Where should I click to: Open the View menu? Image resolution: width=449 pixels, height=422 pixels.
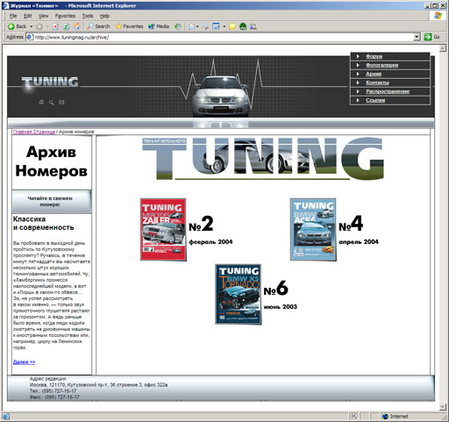44,16
